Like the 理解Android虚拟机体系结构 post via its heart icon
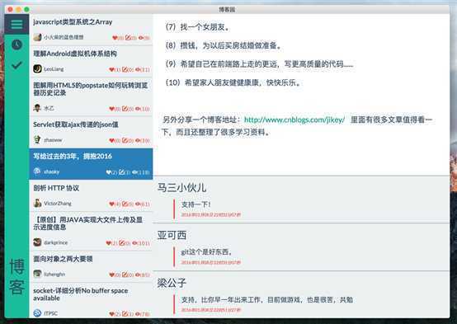Image resolution: width=457 pixels, height=324 pixels. [x=111, y=69]
